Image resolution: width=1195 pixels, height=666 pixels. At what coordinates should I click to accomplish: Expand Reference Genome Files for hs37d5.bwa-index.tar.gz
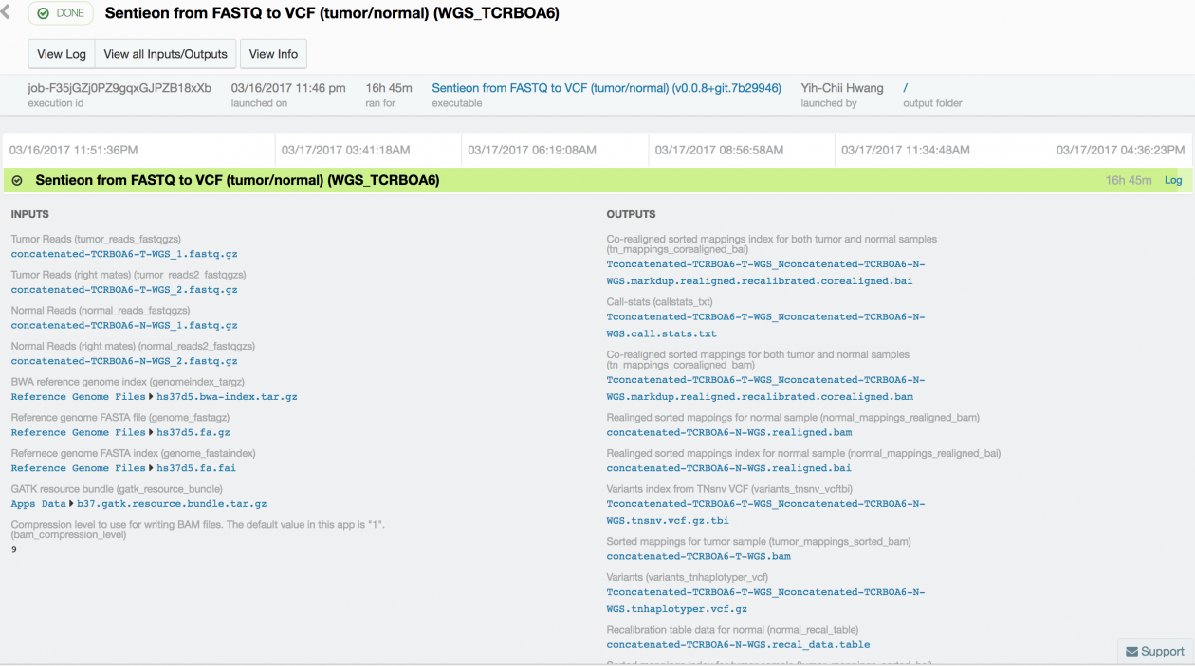click(x=79, y=397)
